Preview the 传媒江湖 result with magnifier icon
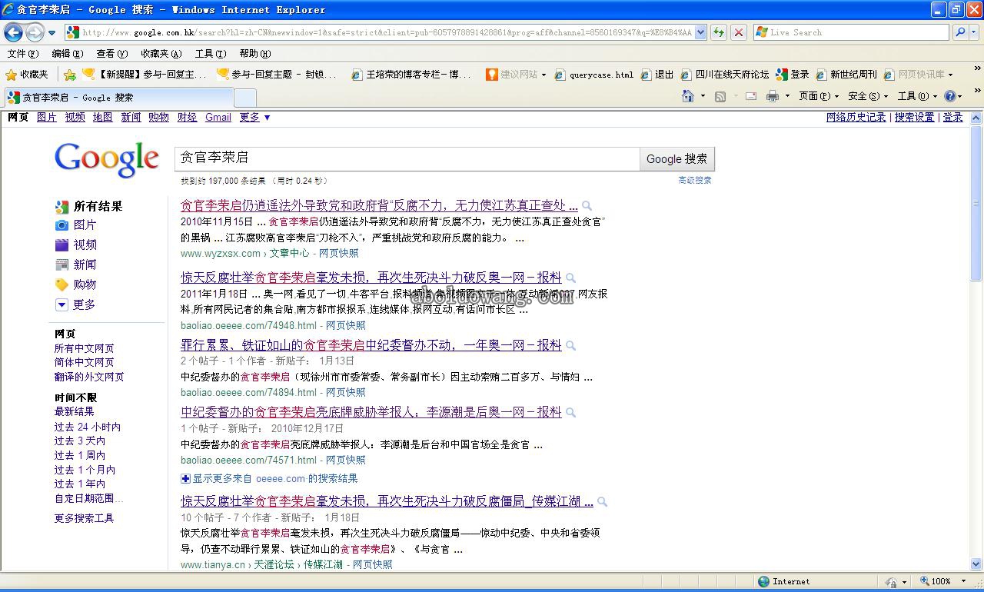 [x=602, y=502]
